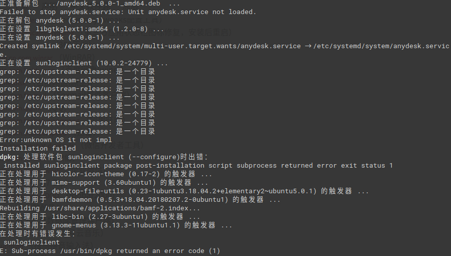This screenshot has height=256, width=451.
Task: Click the '在处理时有错误发生' line
Action: 38,234
